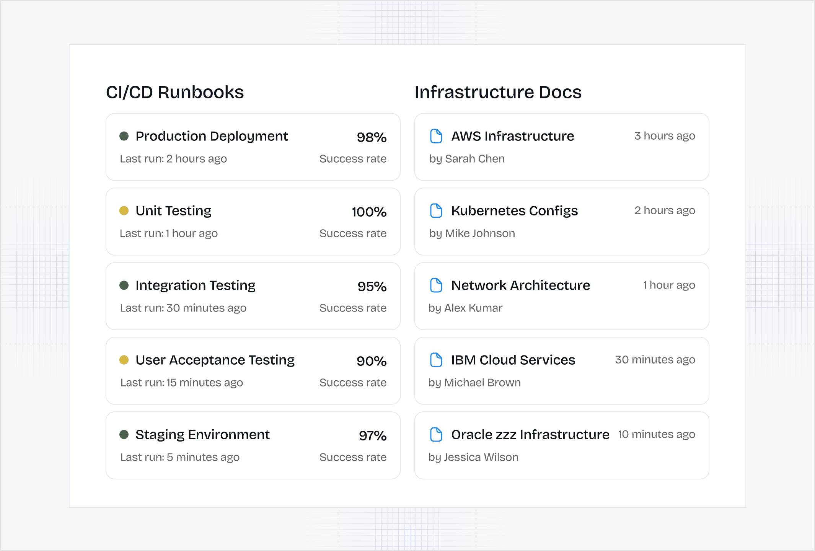Open User Acceptance Testing runbook title
The image size is (815, 551).
[x=215, y=360]
